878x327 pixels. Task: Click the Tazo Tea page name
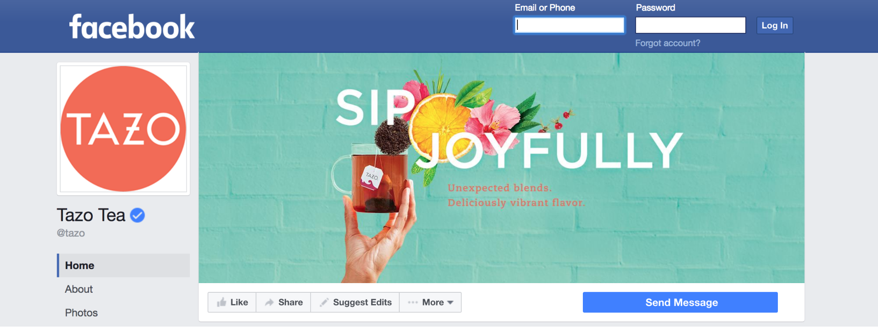91,215
